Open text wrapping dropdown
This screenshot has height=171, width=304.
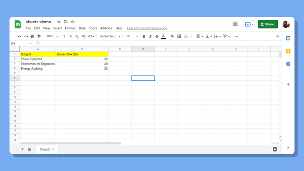coord(217,36)
